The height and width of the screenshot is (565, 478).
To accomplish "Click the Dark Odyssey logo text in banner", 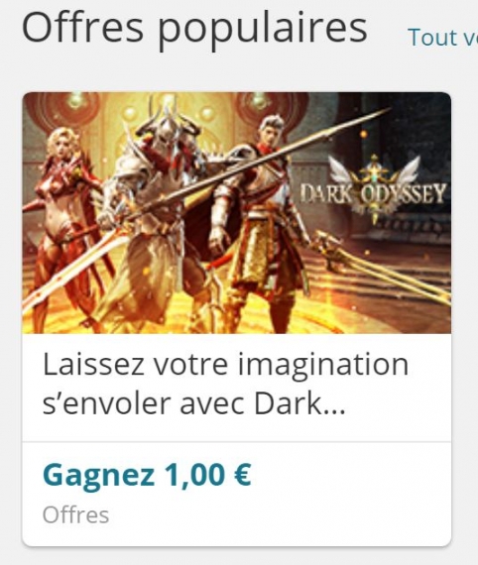I will pyautogui.click(x=374, y=195).
